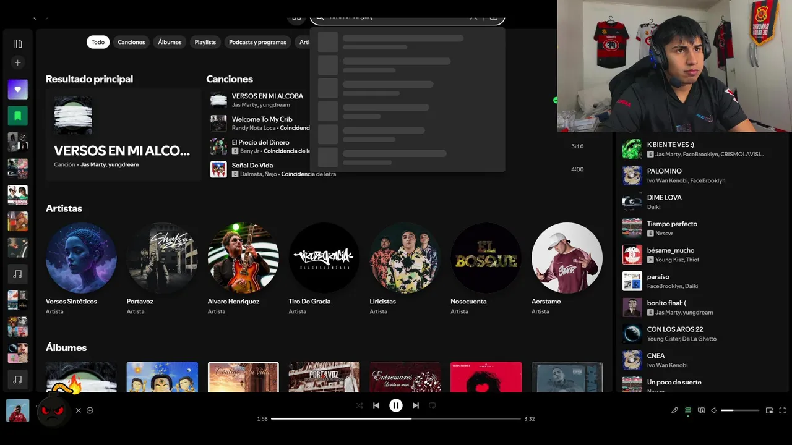Open top result VERSOS EN MI ALCO… card
Image resolution: width=792 pixels, height=445 pixels.
click(123, 134)
